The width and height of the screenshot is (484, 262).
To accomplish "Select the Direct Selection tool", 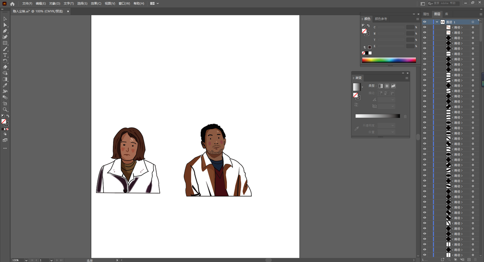I will [5, 25].
